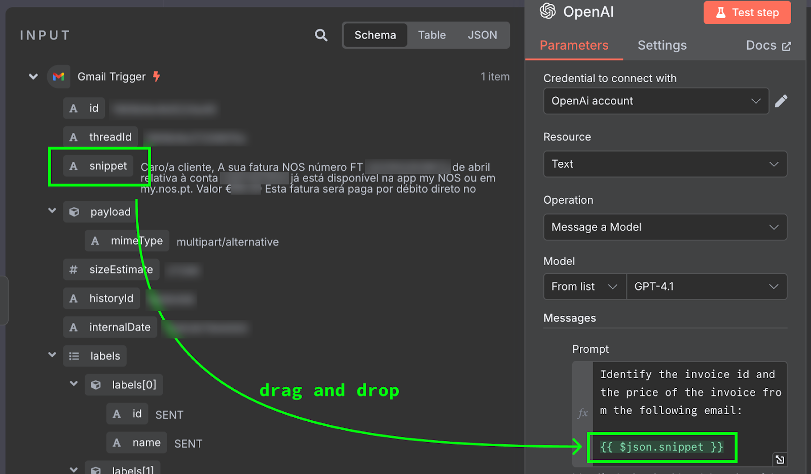Screen dimensions: 811x474
Task: Click the 1 item count label
Action: click(495, 77)
